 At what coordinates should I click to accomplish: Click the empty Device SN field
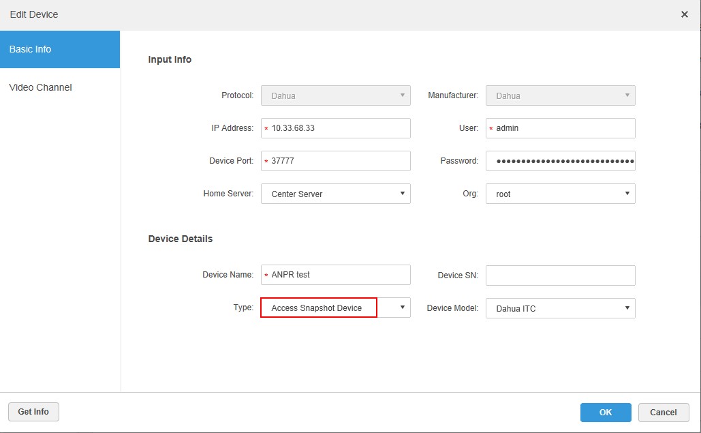tap(560, 275)
